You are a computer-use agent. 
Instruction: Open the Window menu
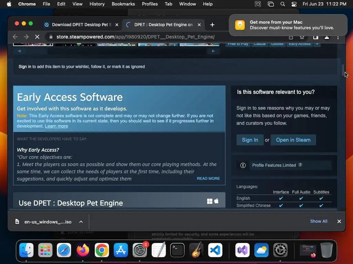pyautogui.click(x=188, y=4)
